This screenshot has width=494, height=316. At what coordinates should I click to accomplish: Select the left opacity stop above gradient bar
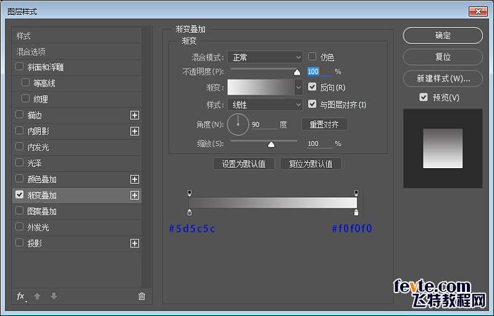click(x=190, y=193)
